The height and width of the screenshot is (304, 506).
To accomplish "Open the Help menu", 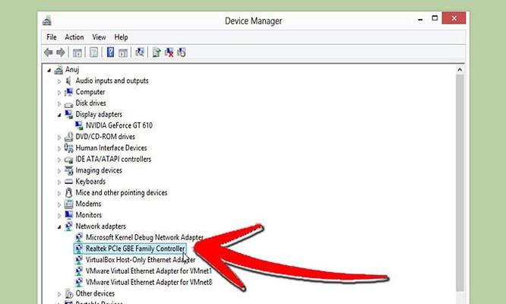I will coord(121,37).
